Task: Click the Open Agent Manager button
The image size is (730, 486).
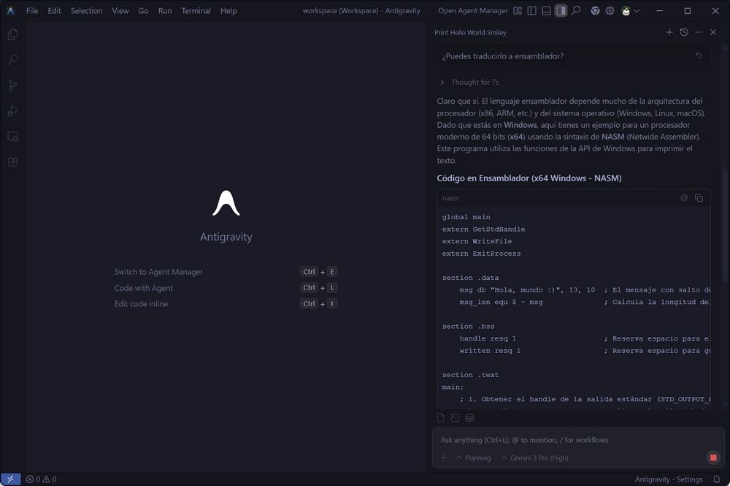Action: 472,11
